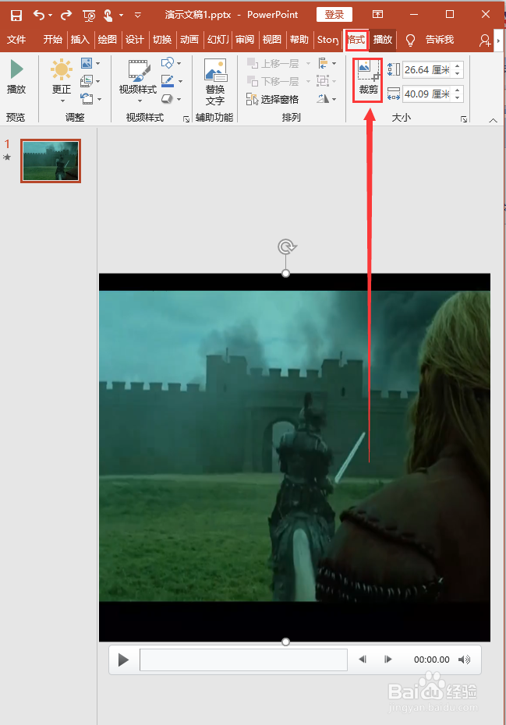Switch to the 开始 tab
Screen dimensions: 506x725
tap(53, 40)
